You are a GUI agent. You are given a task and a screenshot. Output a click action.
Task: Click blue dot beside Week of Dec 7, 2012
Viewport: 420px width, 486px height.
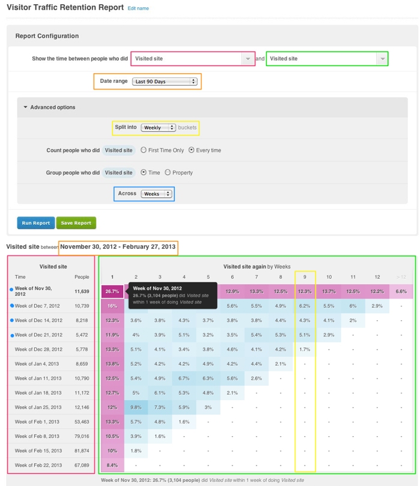pos(12,306)
